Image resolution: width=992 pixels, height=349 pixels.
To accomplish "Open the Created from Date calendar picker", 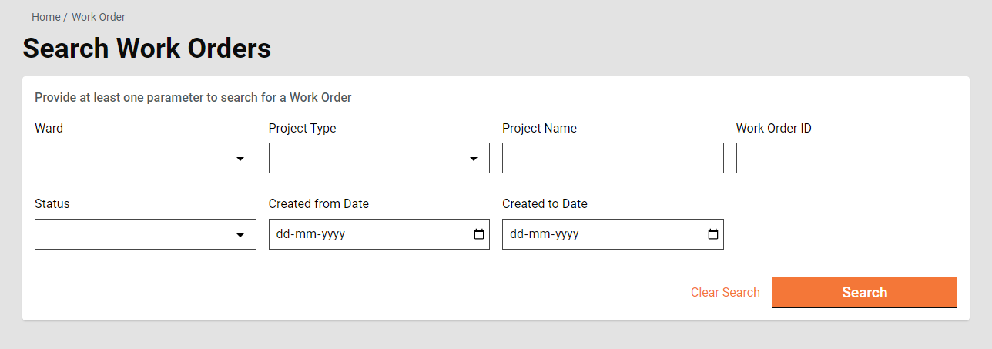I will (479, 234).
